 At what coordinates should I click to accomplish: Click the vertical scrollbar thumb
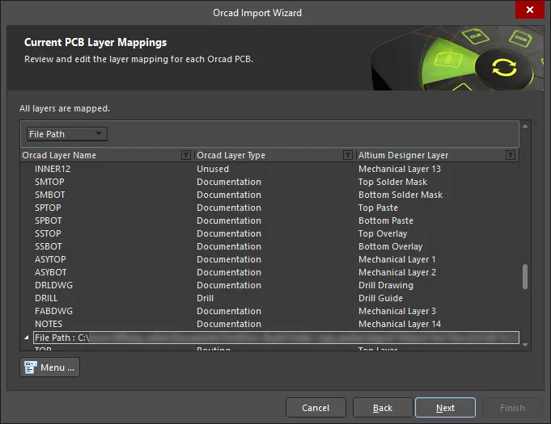(x=524, y=276)
